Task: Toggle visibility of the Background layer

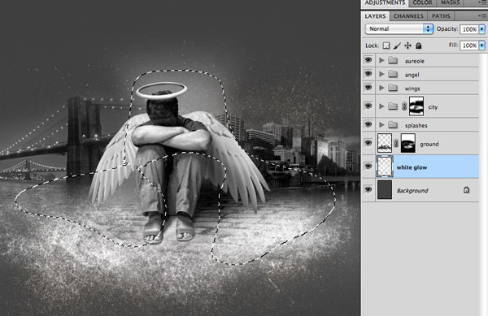Action: click(368, 189)
